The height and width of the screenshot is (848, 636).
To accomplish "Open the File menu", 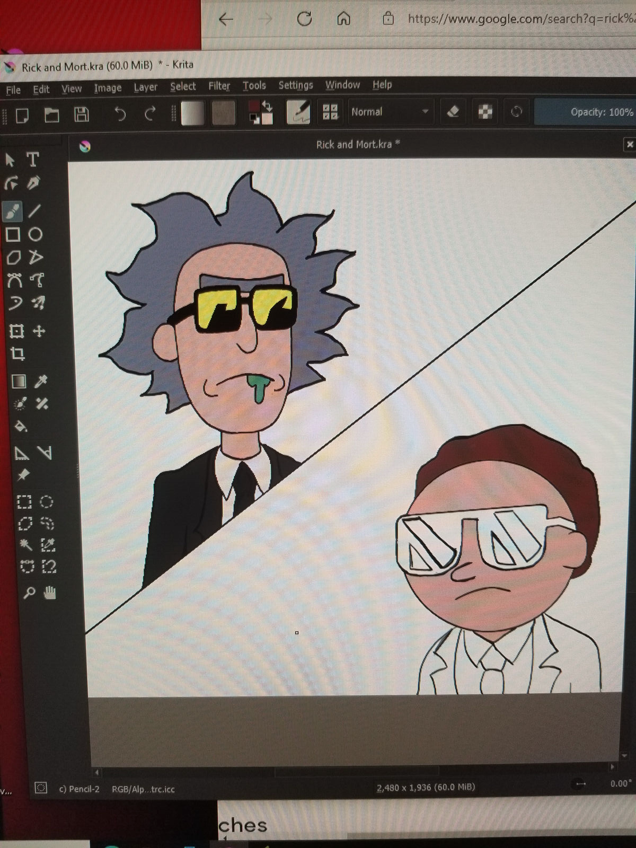I will coord(14,90).
